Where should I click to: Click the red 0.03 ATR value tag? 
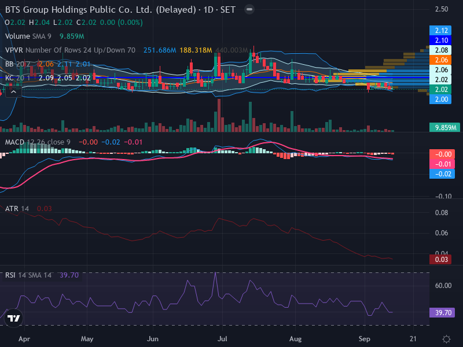pyautogui.click(x=440, y=259)
